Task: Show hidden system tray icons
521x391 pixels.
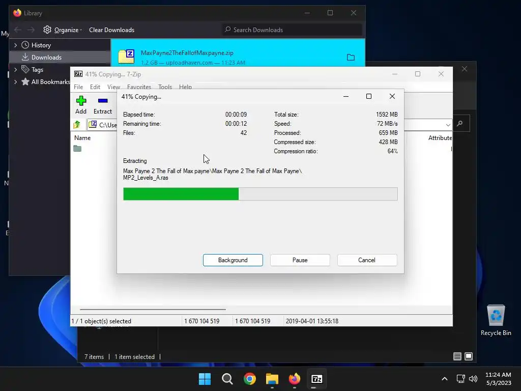Action: point(445,379)
